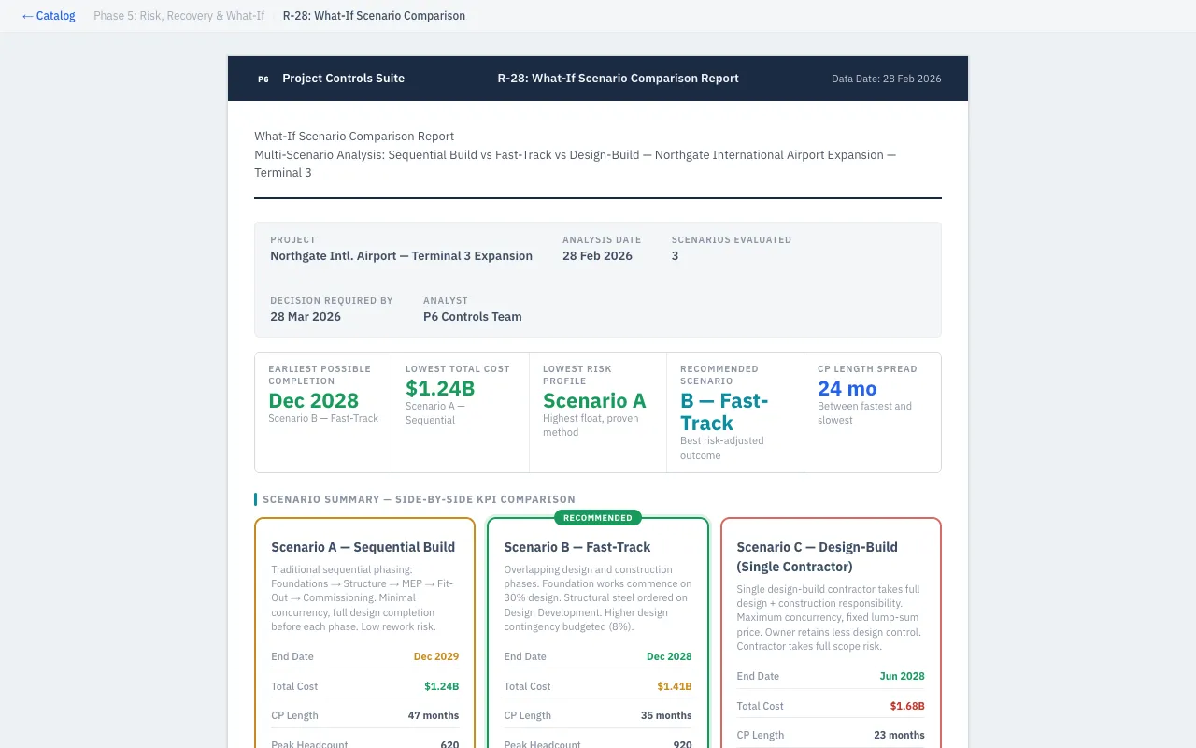This screenshot has width=1196, height=748.
Task: Click the R-28 What-If Scenario Comparison breadcrumb
Action: [374, 16]
